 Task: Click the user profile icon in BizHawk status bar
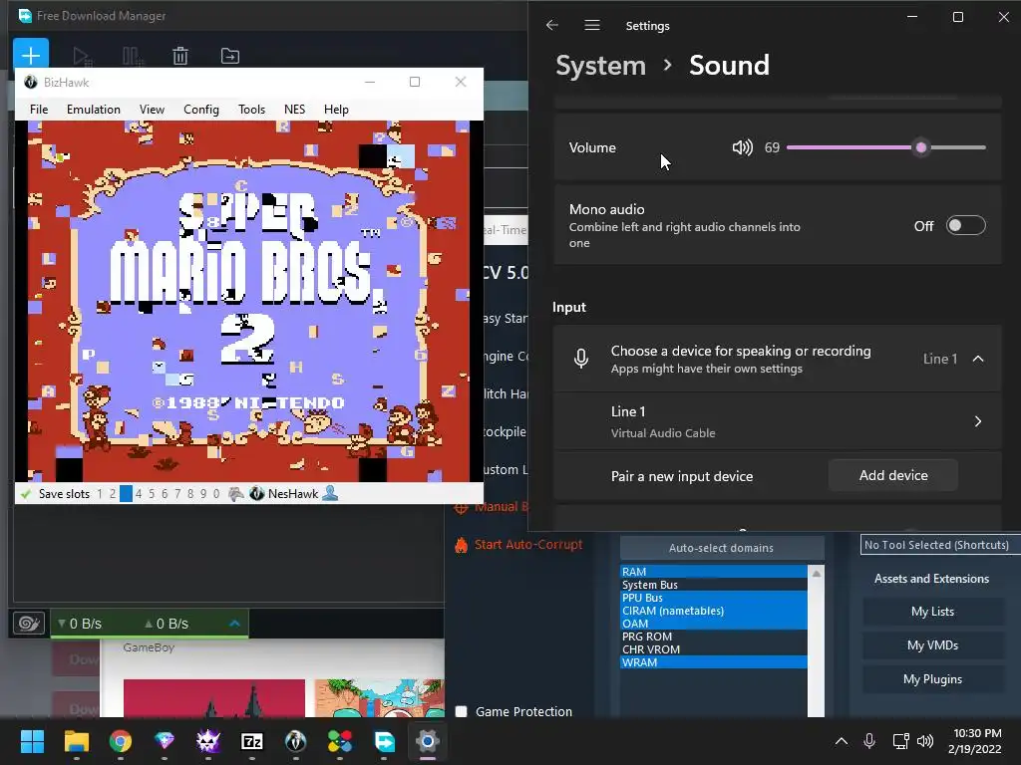point(331,493)
